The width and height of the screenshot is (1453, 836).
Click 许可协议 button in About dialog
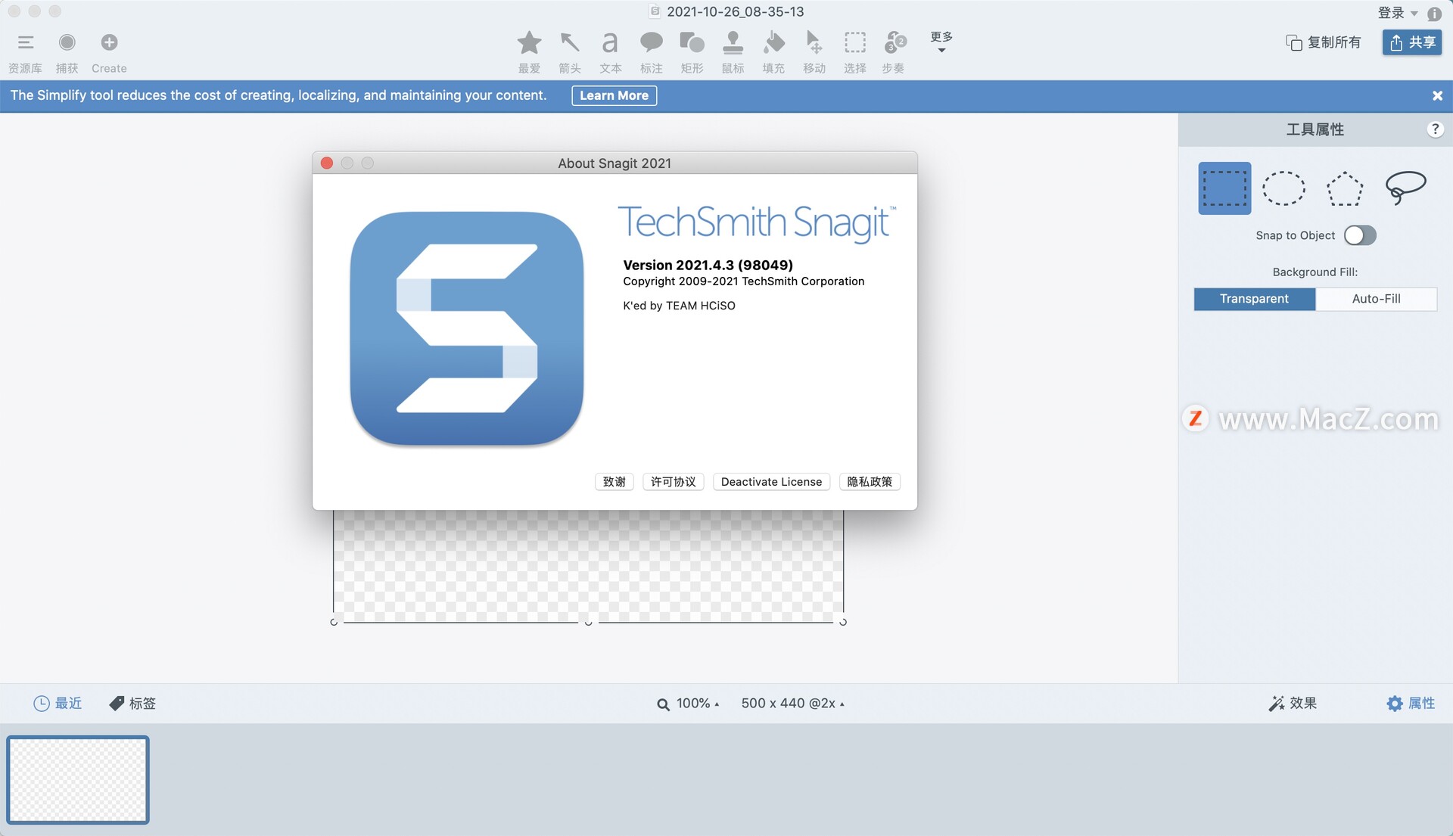673,482
